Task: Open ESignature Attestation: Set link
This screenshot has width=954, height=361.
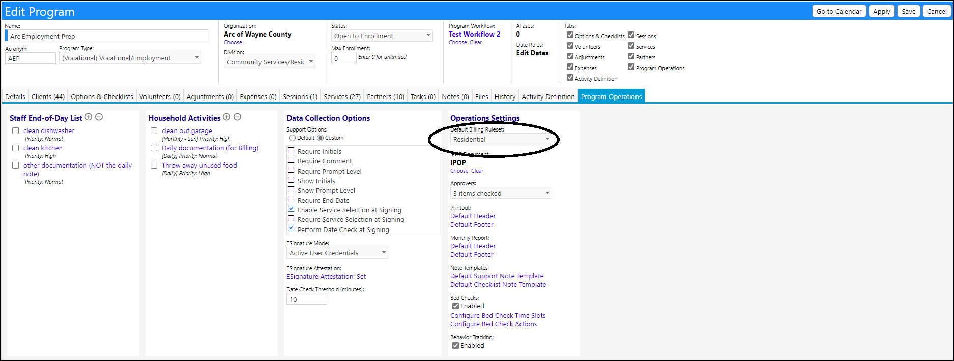Action: (x=326, y=276)
